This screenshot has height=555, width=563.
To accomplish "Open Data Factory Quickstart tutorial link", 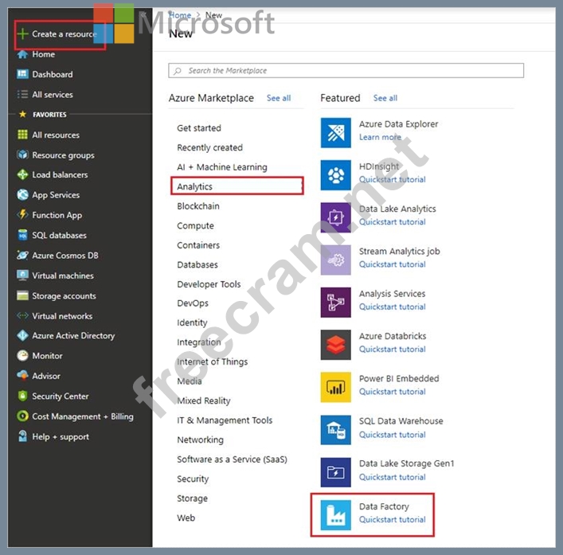I will 392,519.
